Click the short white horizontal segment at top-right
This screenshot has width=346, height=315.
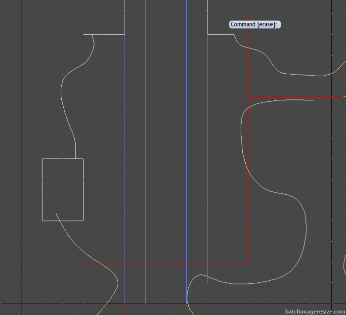pos(220,34)
